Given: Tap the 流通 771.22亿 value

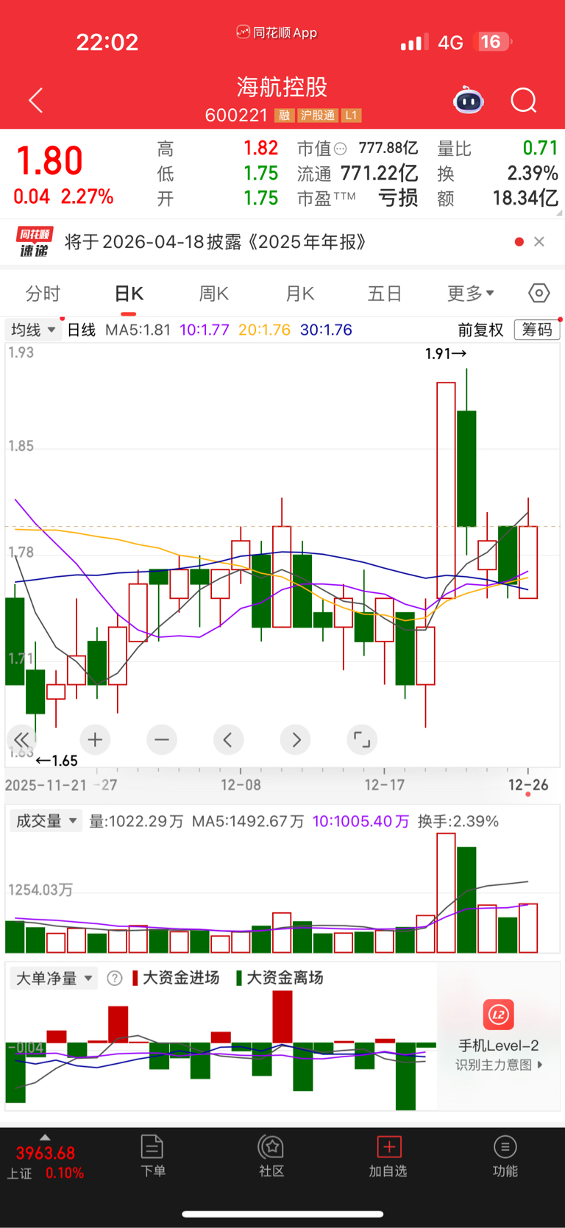Looking at the screenshot, I should (x=380, y=174).
